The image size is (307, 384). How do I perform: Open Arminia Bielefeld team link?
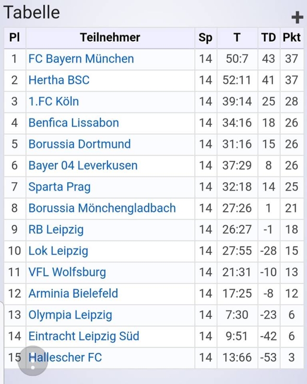(x=73, y=293)
